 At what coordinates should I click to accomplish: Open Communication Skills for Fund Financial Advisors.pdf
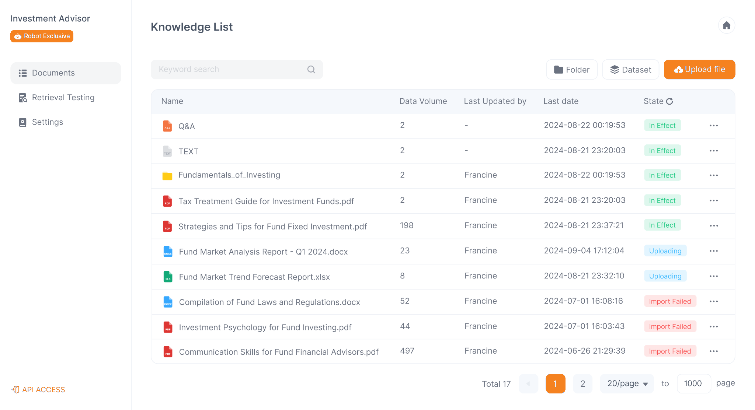pyautogui.click(x=279, y=352)
